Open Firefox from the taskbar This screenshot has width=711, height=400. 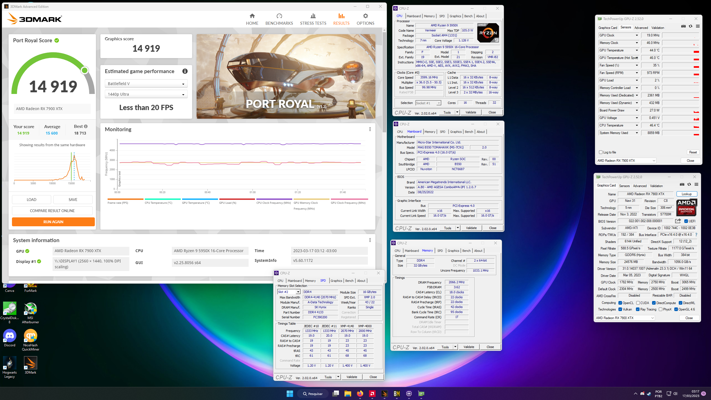360,394
